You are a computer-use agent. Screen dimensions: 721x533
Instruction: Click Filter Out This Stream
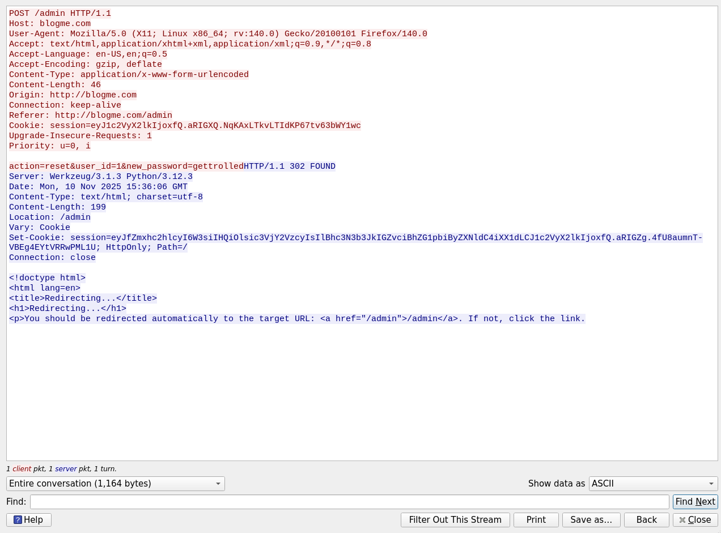coord(455,520)
